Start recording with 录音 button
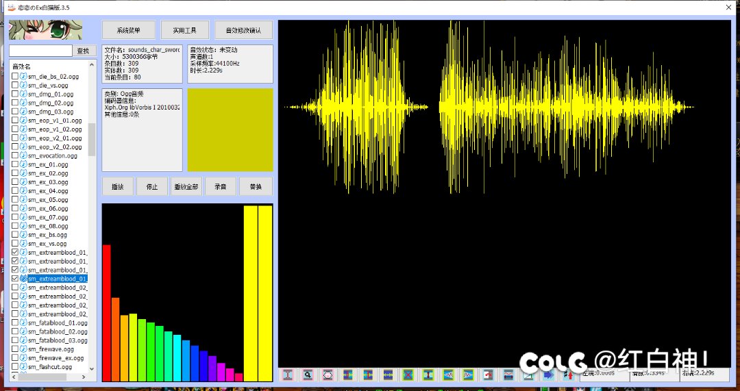 coord(221,186)
